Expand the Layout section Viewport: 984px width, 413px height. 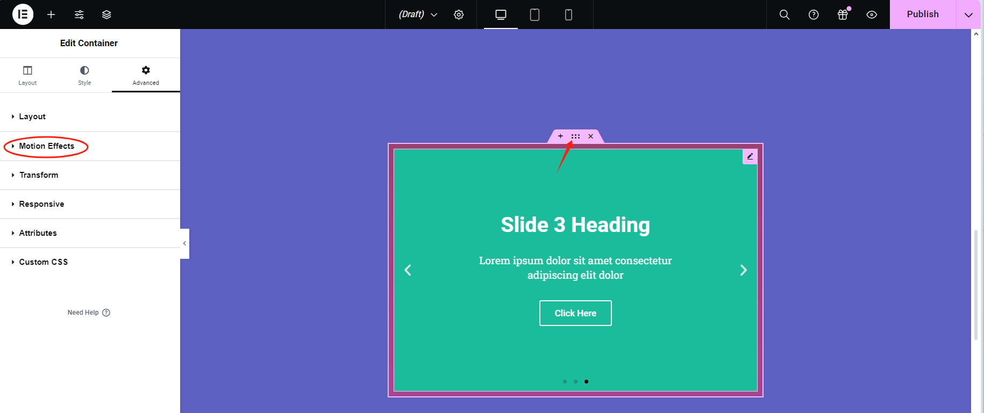point(90,117)
